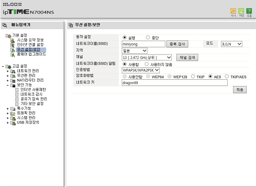
Task: Select the 실행 radio button
Action: pyautogui.click(x=124, y=38)
